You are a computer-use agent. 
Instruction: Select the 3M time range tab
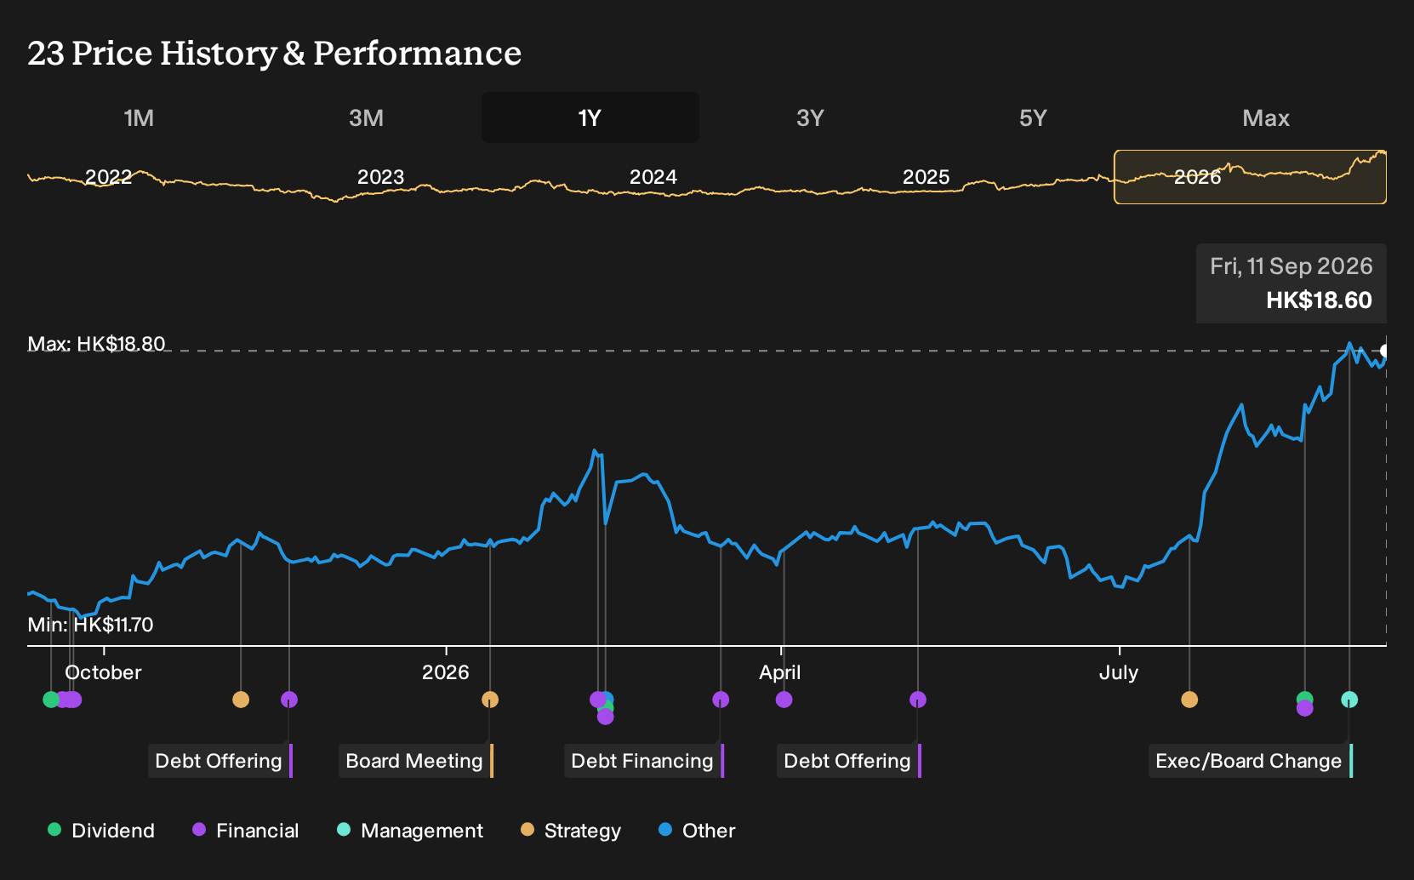click(366, 117)
